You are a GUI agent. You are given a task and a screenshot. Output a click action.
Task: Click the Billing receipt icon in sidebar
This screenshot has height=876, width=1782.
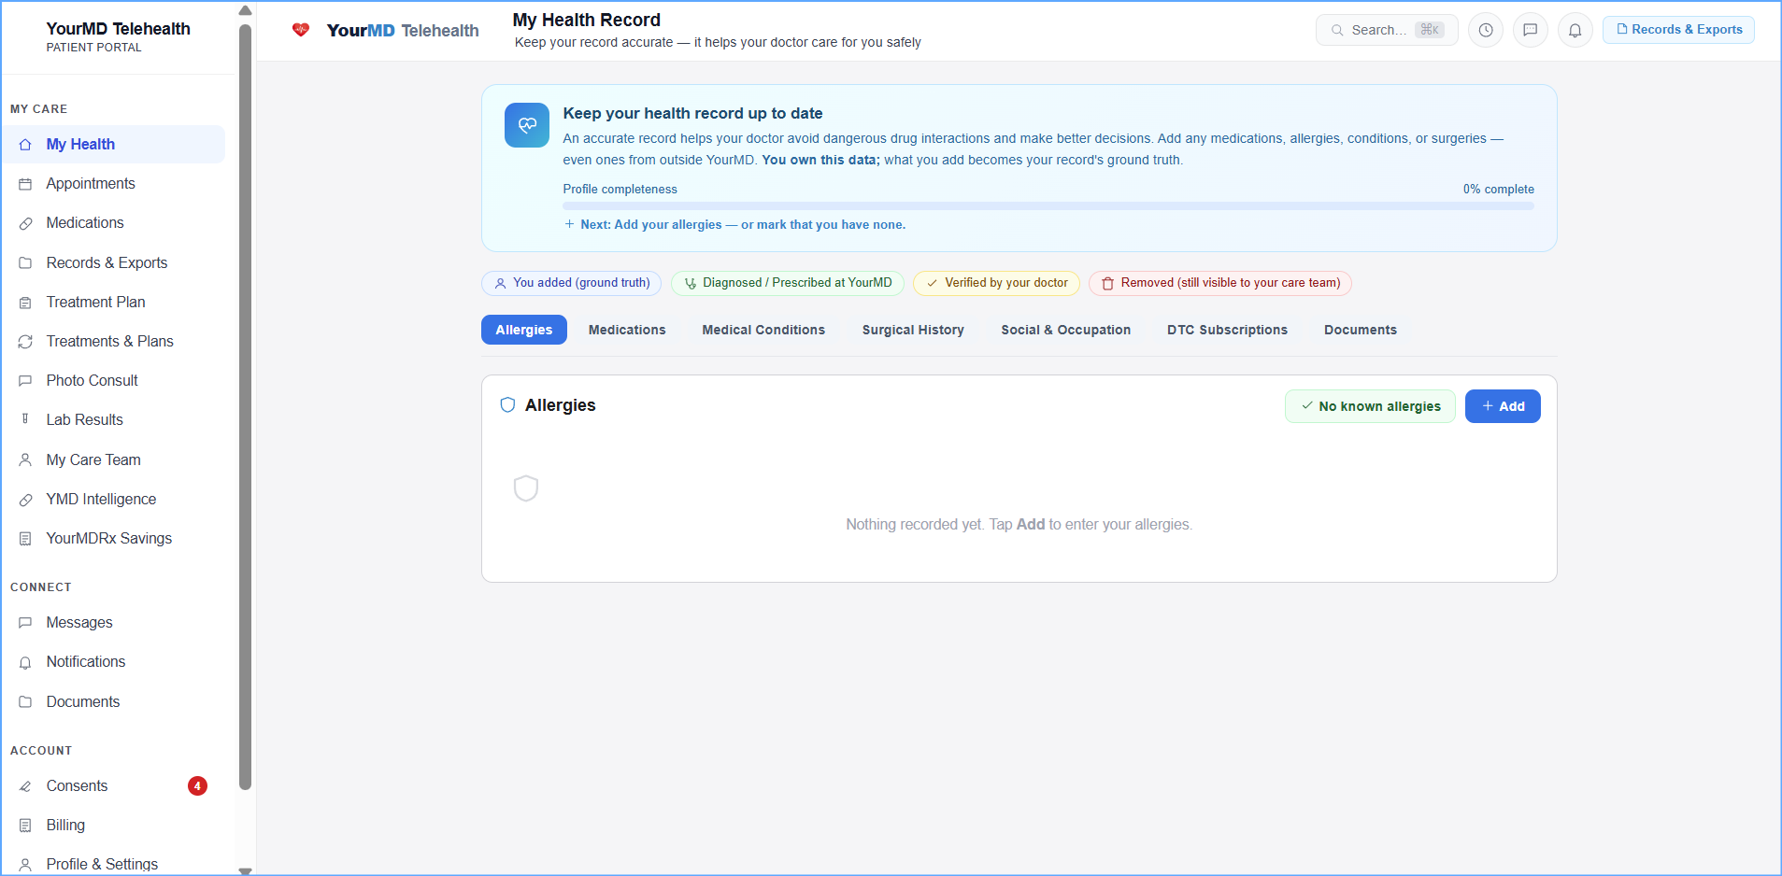[x=25, y=826]
